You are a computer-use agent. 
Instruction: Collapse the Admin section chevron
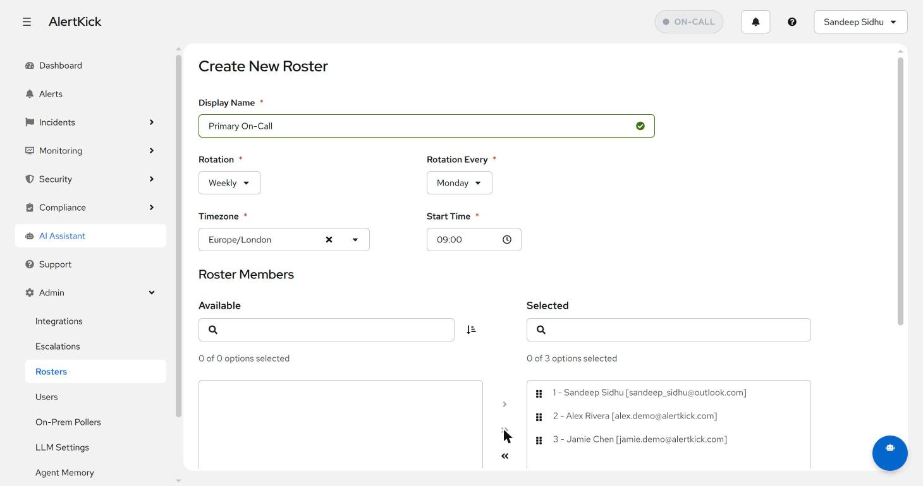coord(152,293)
